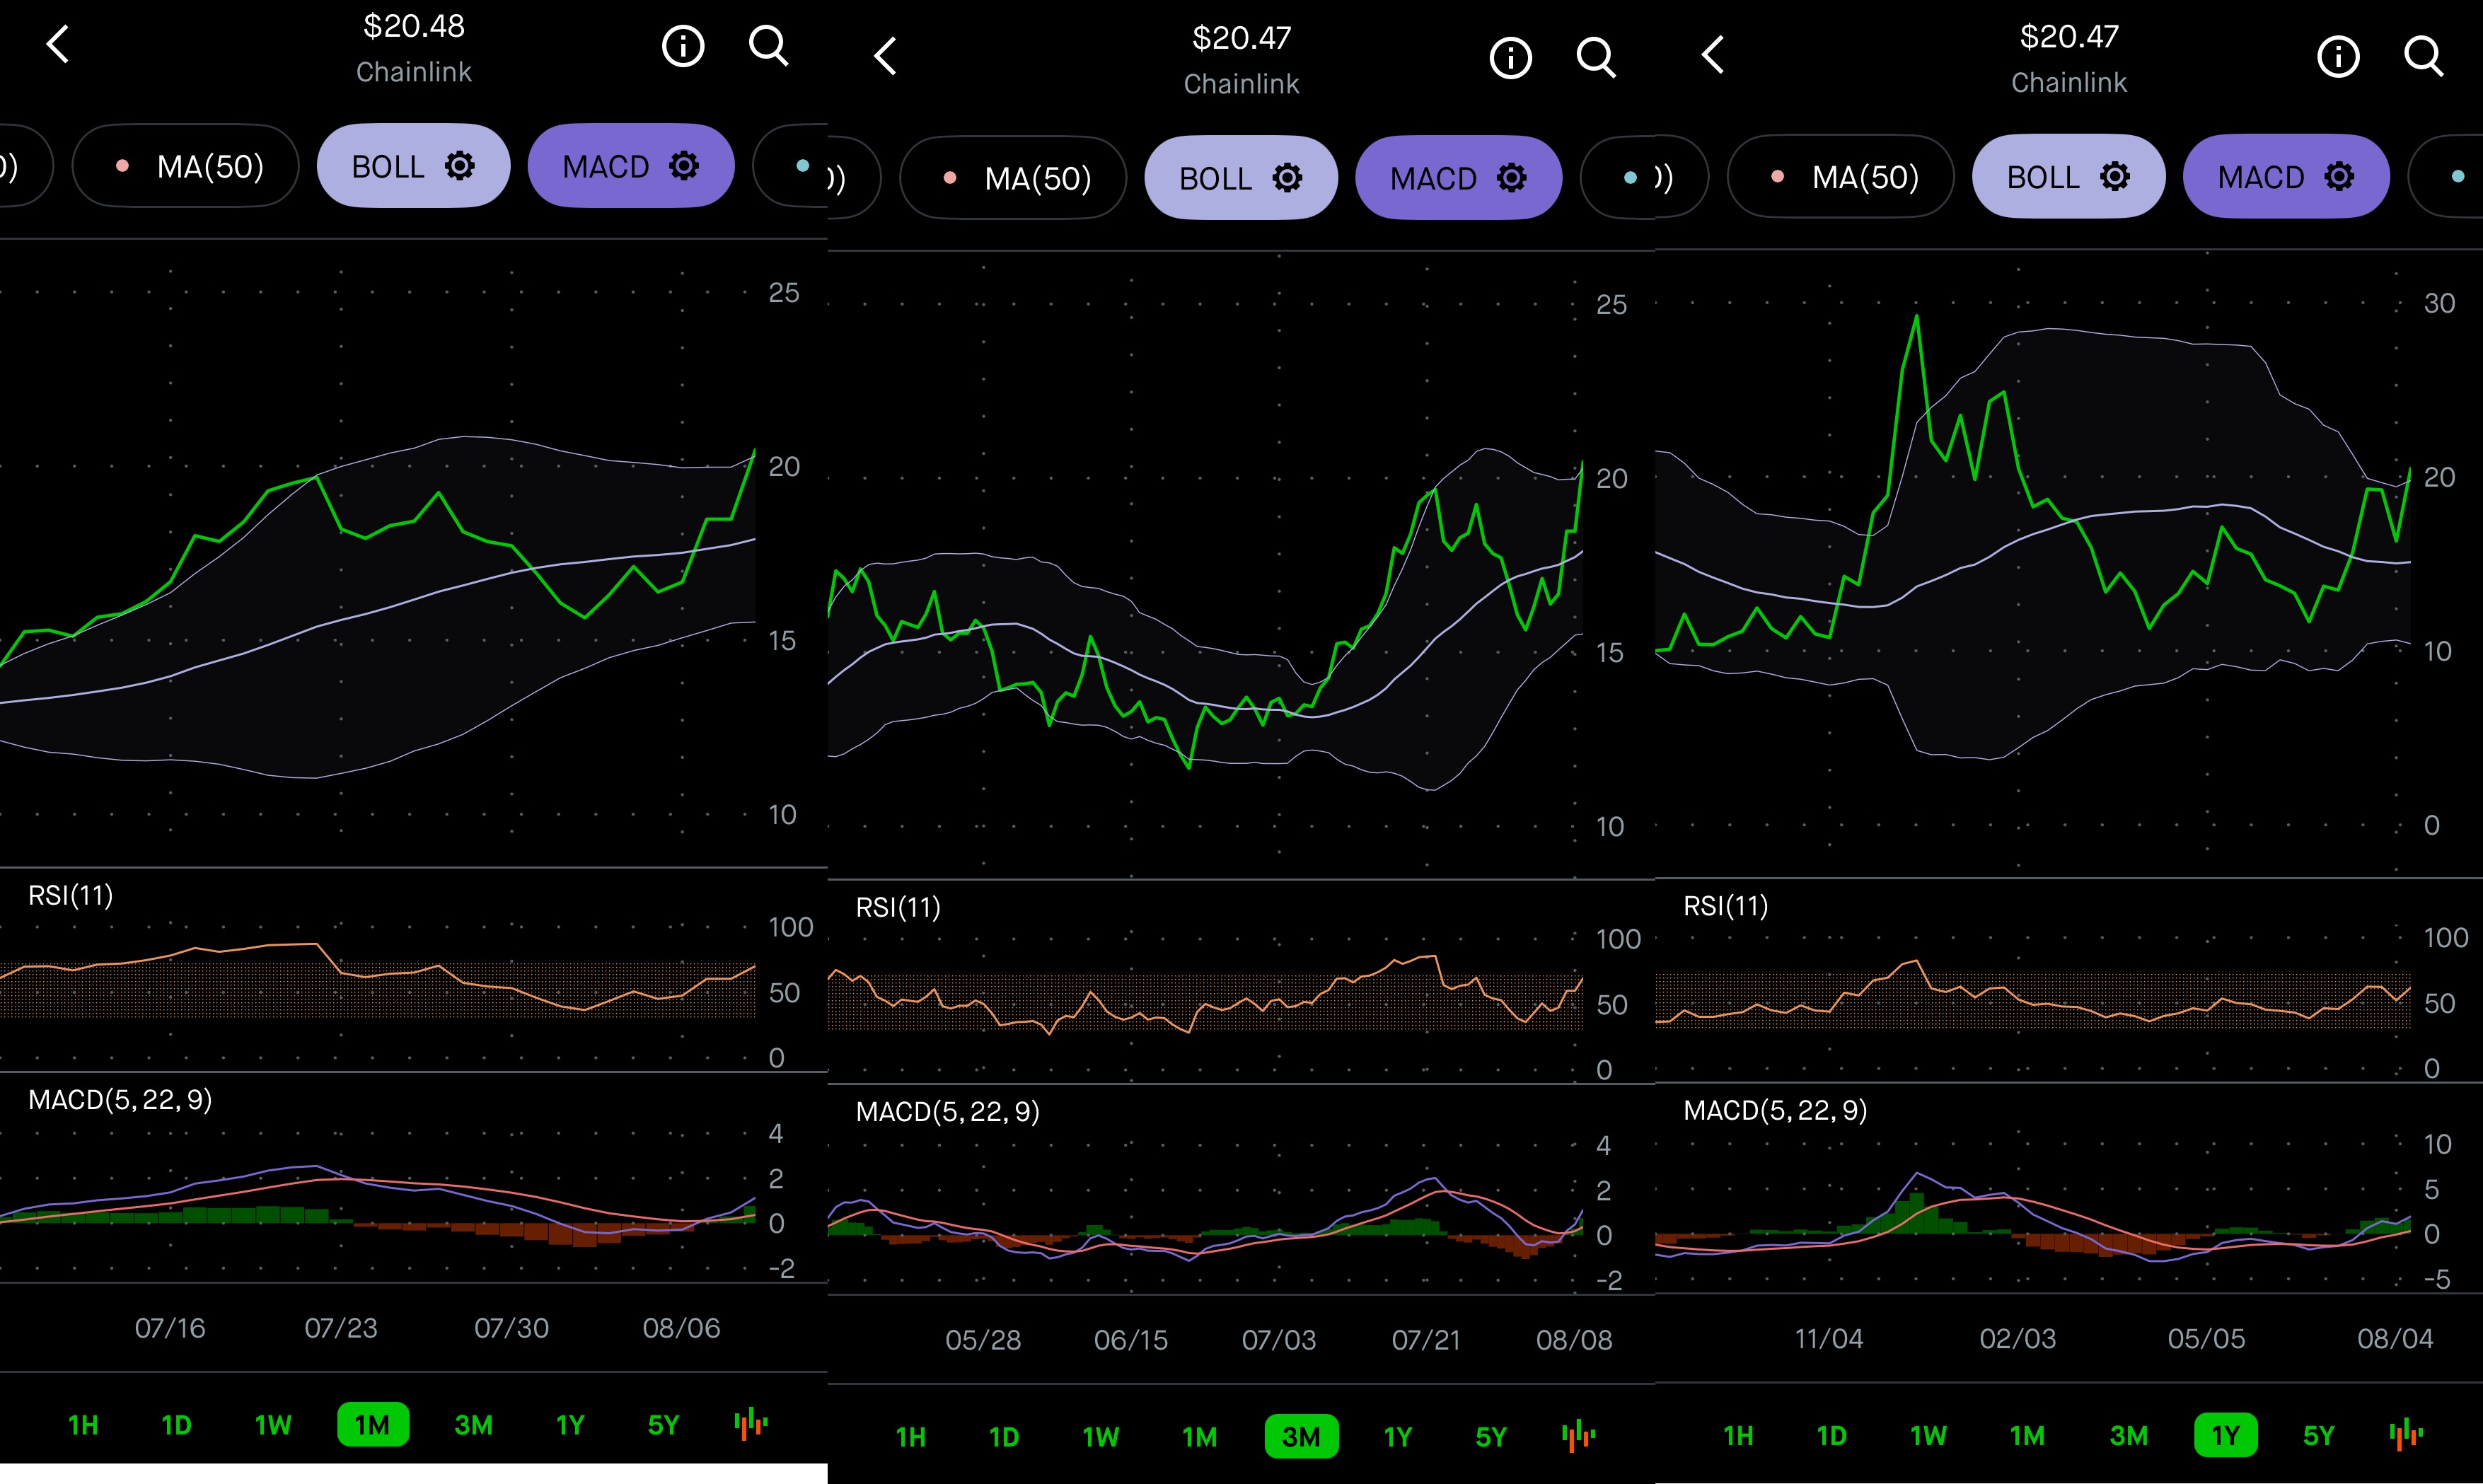2483x1484 pixels.
Task: Toggle MA(50) indicator in middle panel
Action: click(x=1013, y=178)
